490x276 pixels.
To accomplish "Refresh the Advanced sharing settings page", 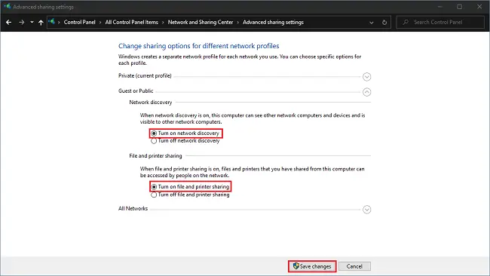I will coord(384,22).
